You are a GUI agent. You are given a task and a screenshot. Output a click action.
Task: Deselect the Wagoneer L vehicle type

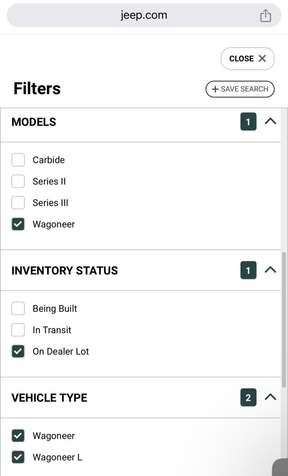pyautogui.click(x=18, y=457)
